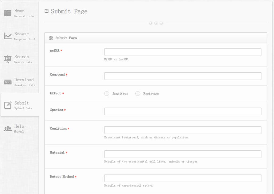Click the edit icon beside Submit Page title
This screenshot has width=274, height=194.
click(46, 11)
